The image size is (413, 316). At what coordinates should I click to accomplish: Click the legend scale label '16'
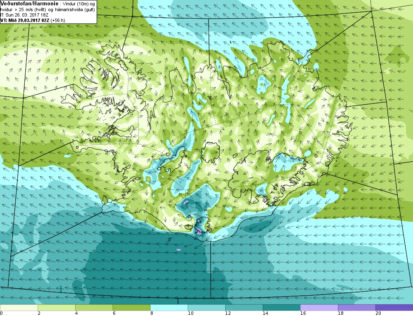click(x=303, y=314)
